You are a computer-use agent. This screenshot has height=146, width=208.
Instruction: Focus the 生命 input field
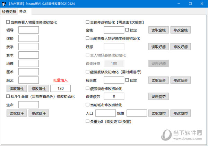[28, 105]
